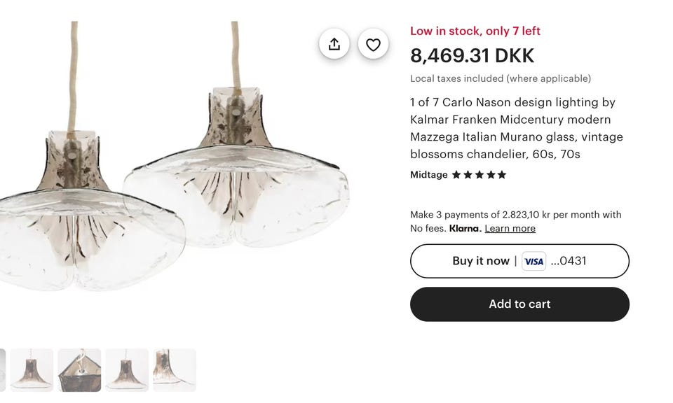673x403 pixels.
Task: Click the Low in stock notice
Action: coord(475,31)
